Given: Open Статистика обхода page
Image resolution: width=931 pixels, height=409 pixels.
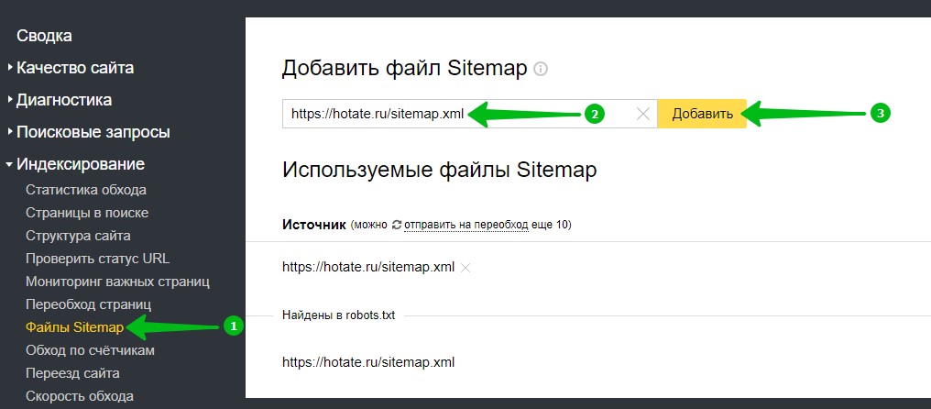Looking at the screenshot, I should tap(86, 190).
